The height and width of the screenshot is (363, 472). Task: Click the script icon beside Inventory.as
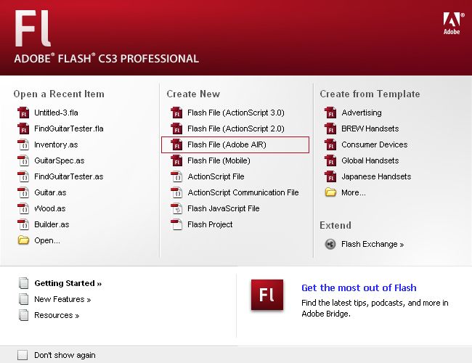click(x=23, y=144)
